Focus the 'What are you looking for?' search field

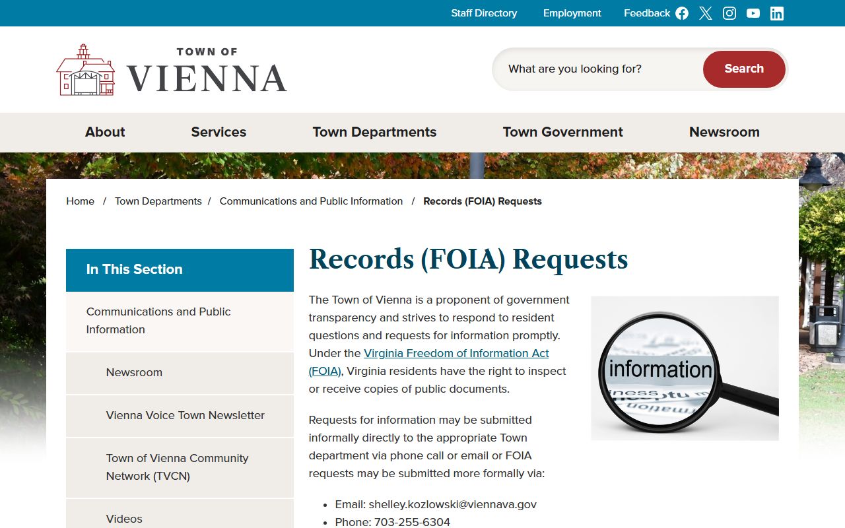pos(597,69)
